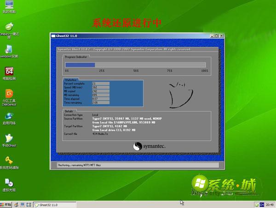This screenshot has width=276, height=208.
Task: Minimize the Ghost32 11.0 window
Action: (x=212, y=36)
